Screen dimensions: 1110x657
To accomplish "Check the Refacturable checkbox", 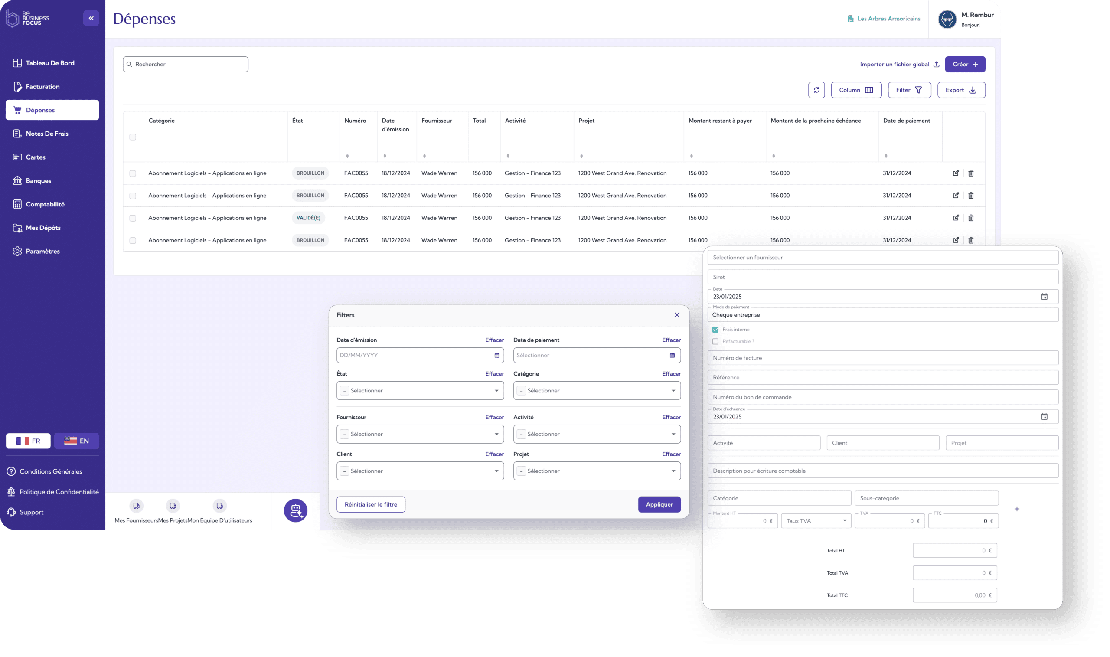I will tap(715, 341).
